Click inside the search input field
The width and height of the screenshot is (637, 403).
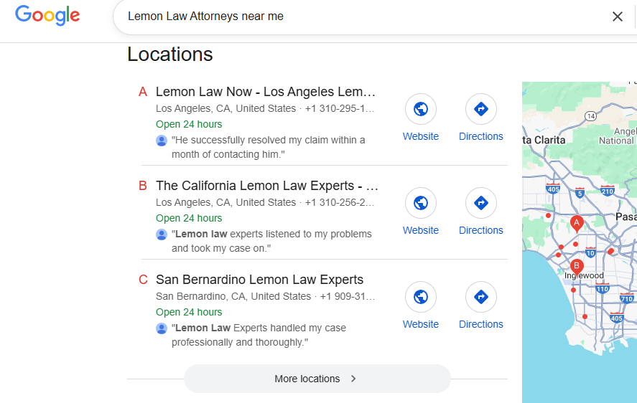pyautogui.click(x=359, y=16)
